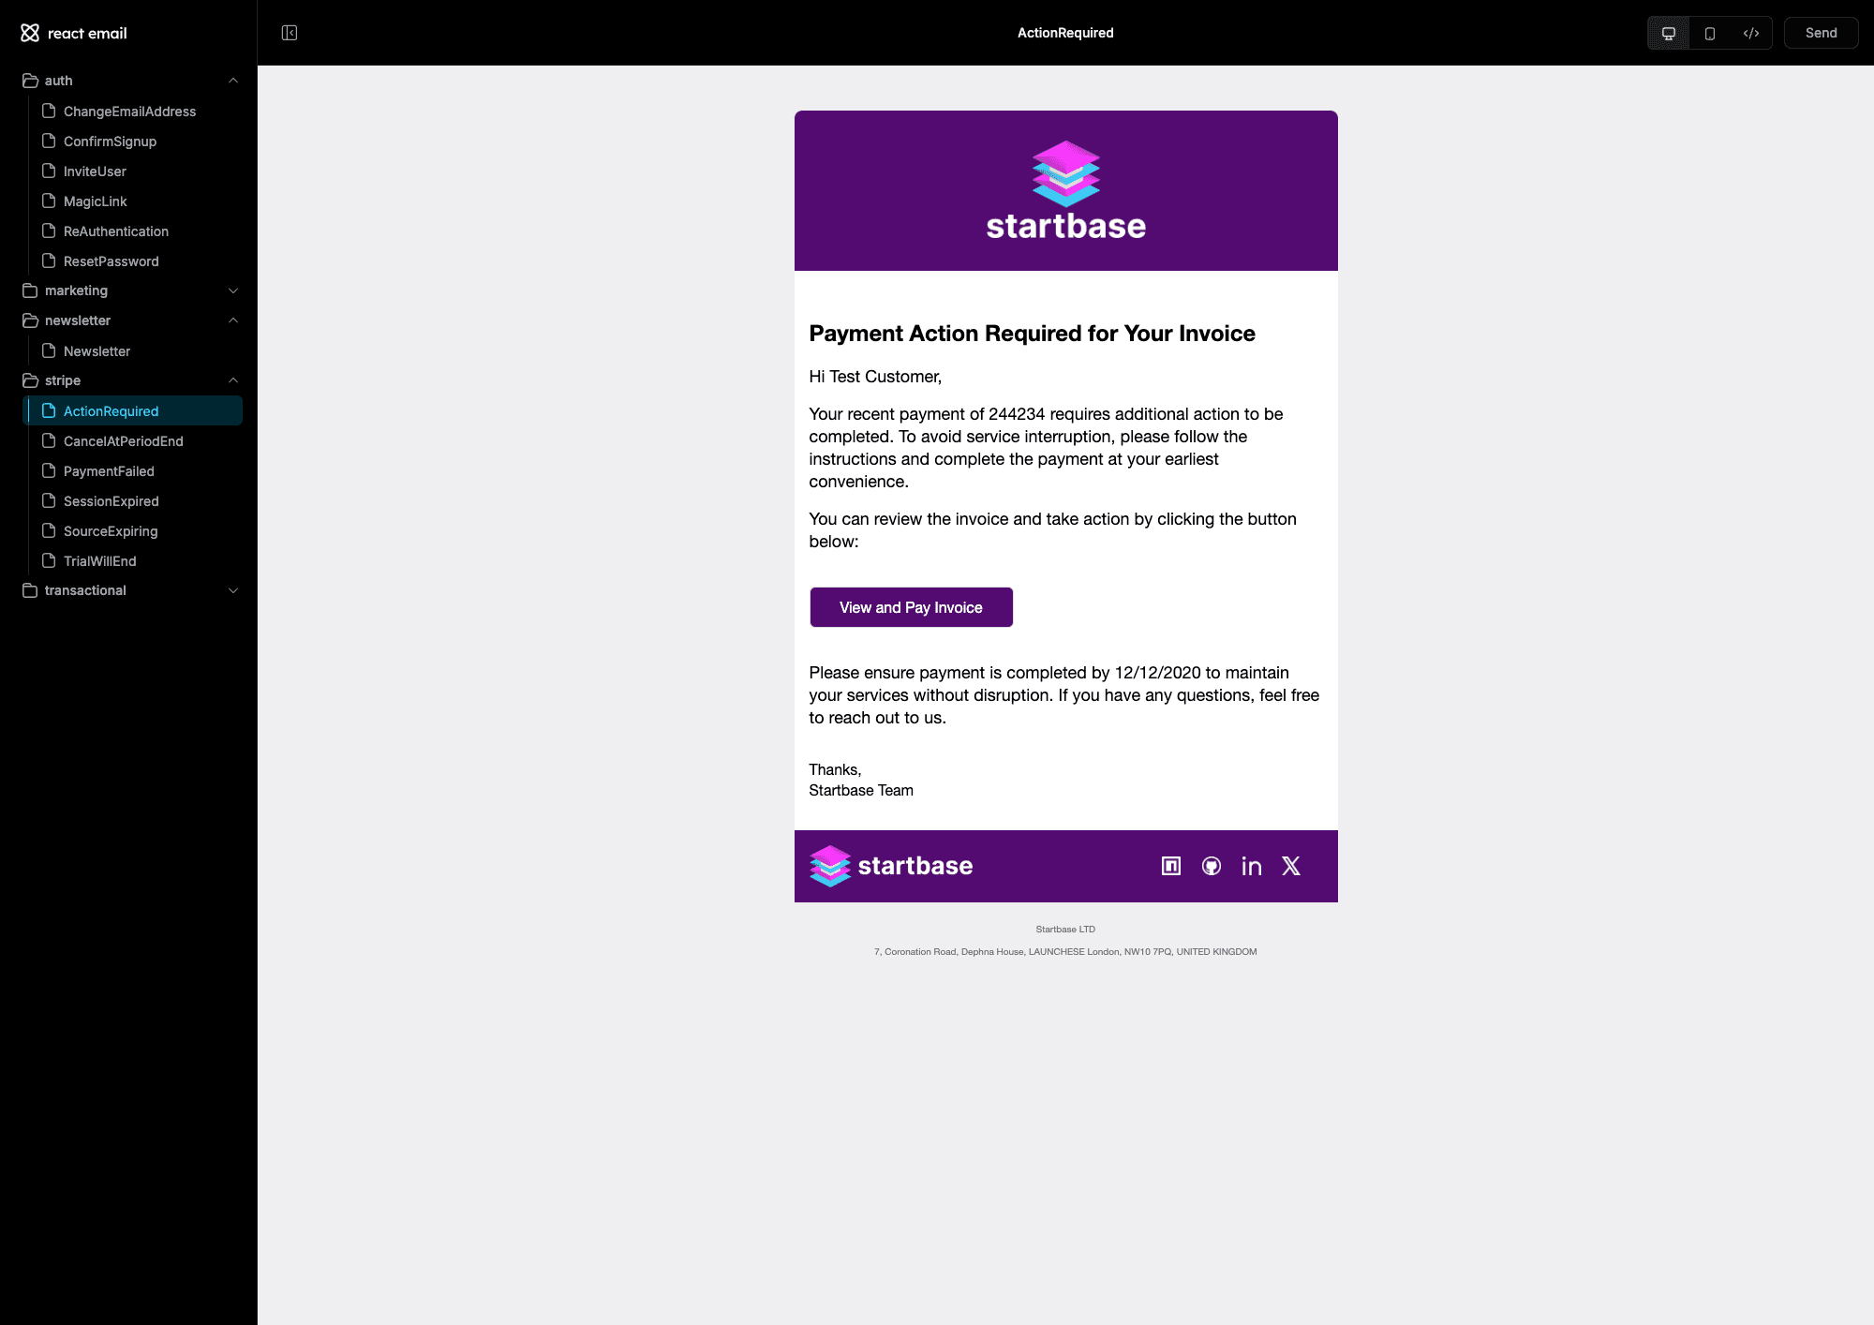Click the View and Pay Invoice button
The width and height of the screenshot is (1874, 1325).
[x=911, y=605]
